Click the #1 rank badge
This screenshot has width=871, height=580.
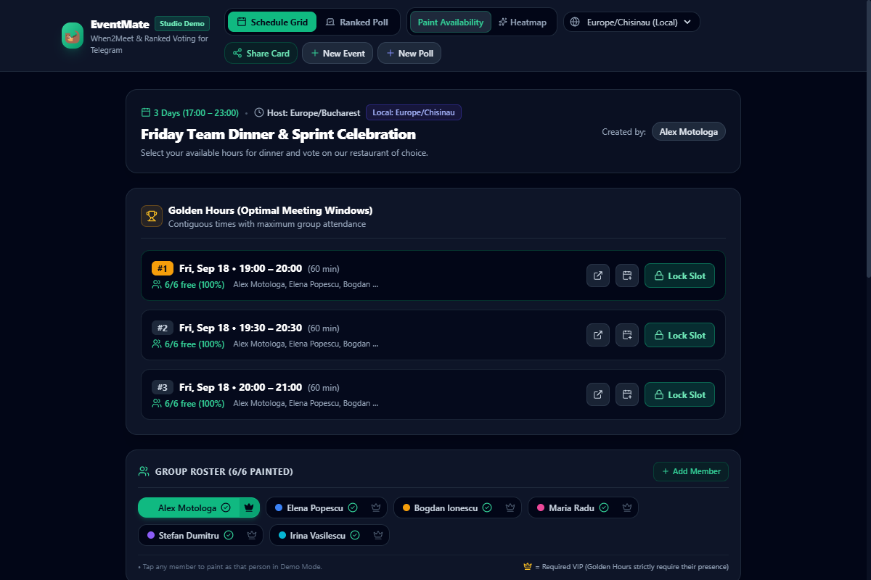point(163,268)
